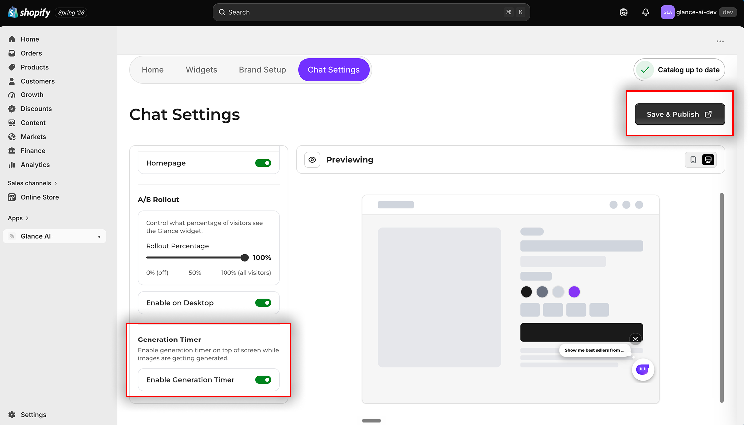The image size is (750, 425).
Task: Open Discounts in the sidebar
Action: pos(36,109)
